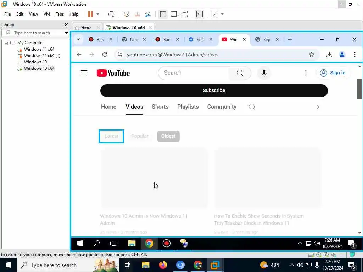Search with your voice microphone icon
Screen dimensions: 363x272
(x=264, y=73)
